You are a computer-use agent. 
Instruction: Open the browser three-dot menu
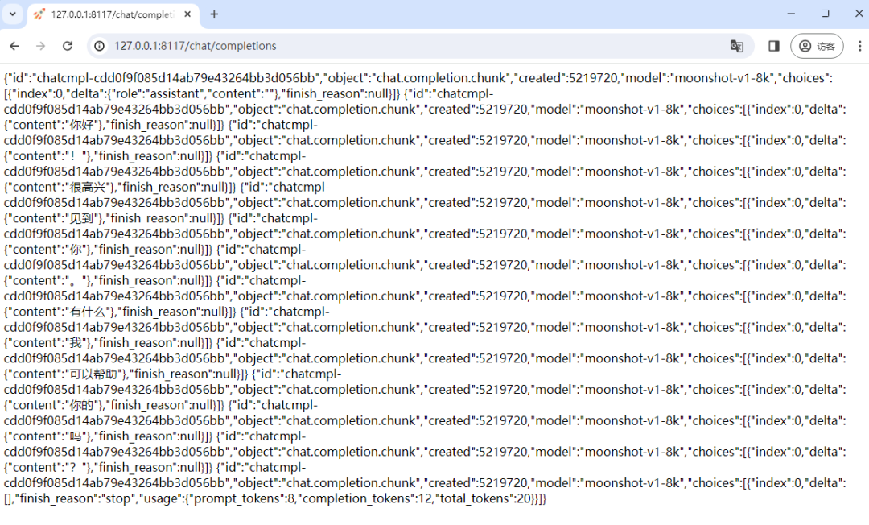[859, 46]
